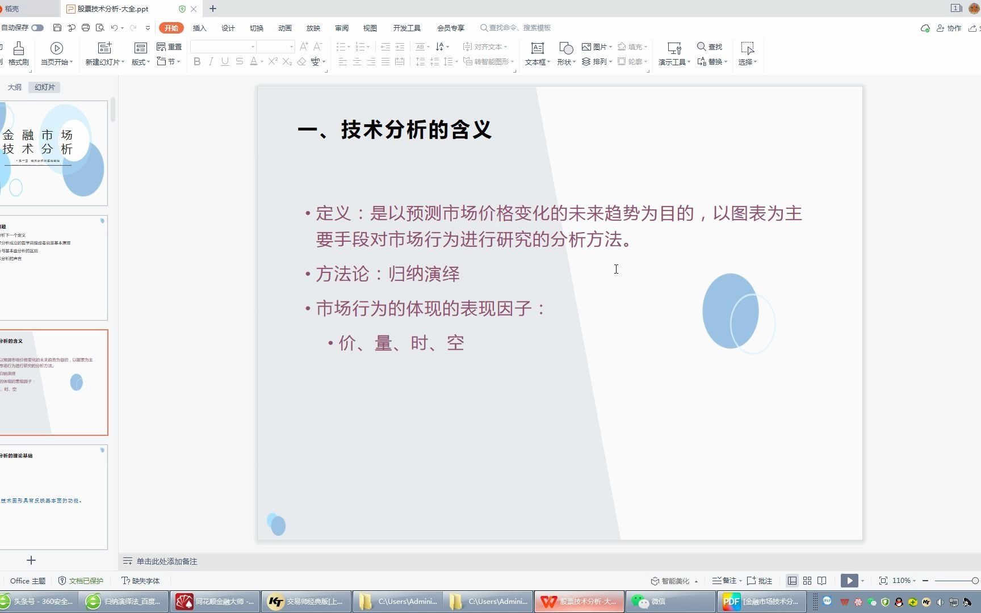Click the Increase indent icon
This screenshot has width=981, height=613.
coord(400,47)
